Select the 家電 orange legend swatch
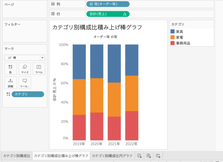Viewport: 223px width, 162px height. pos(172,37)
